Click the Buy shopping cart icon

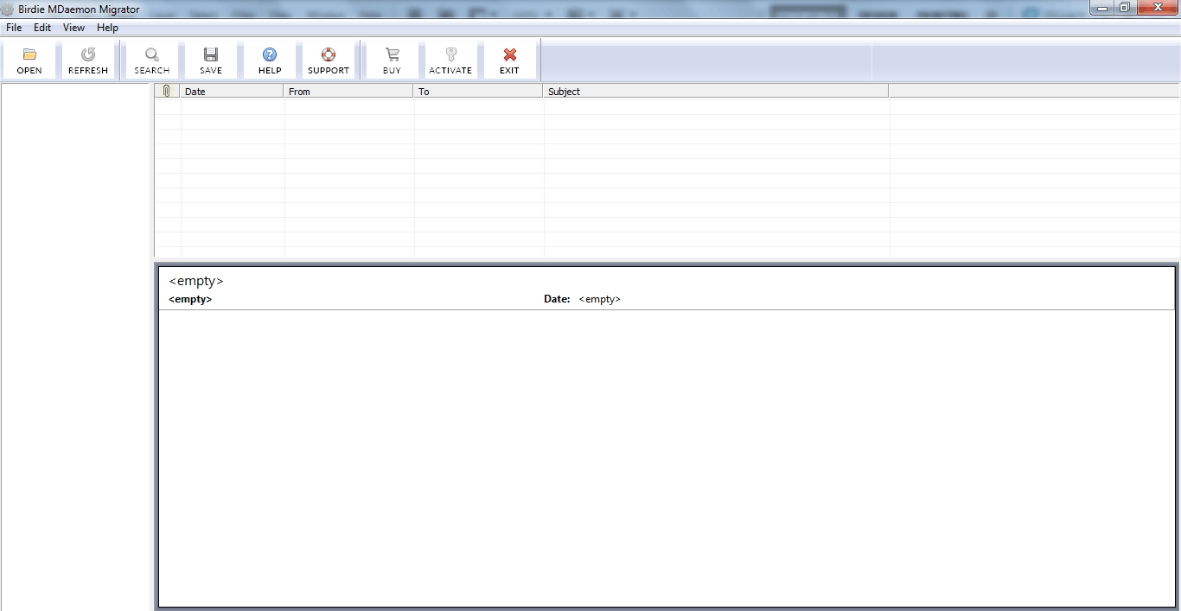point(393,55)
